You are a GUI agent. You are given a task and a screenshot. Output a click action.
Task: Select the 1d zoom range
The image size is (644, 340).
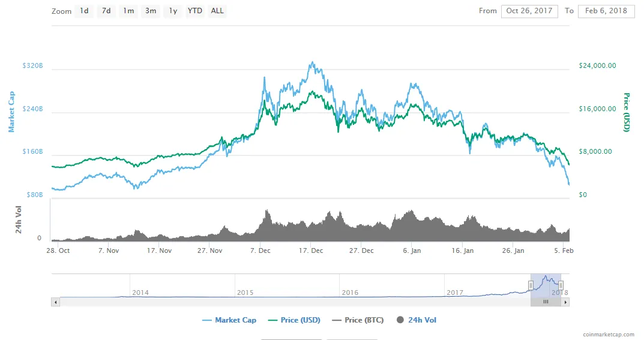click(x=84, y=11)
